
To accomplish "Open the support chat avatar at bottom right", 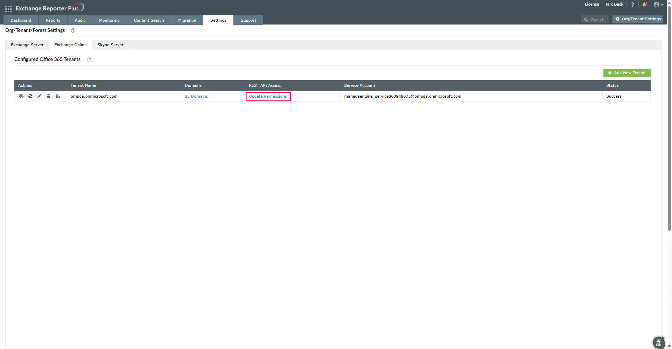I will [x=658, y=342].
